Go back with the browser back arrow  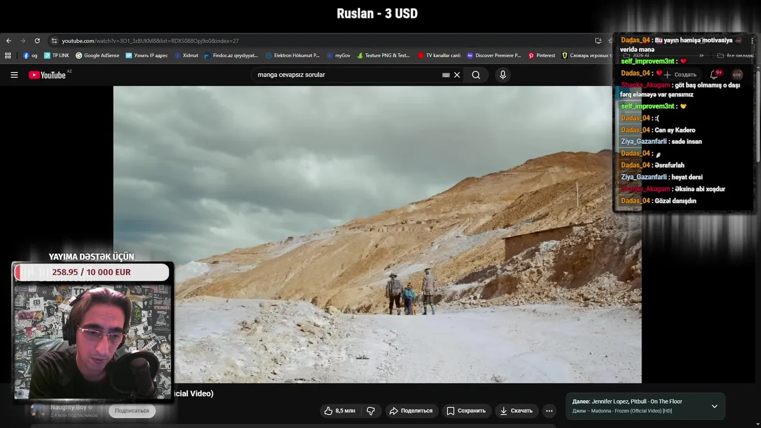8,41
